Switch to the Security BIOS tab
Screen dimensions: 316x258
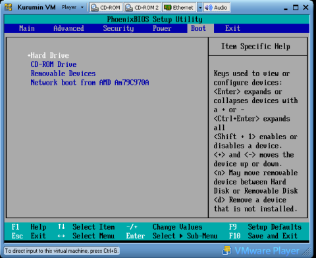(118, 28)
